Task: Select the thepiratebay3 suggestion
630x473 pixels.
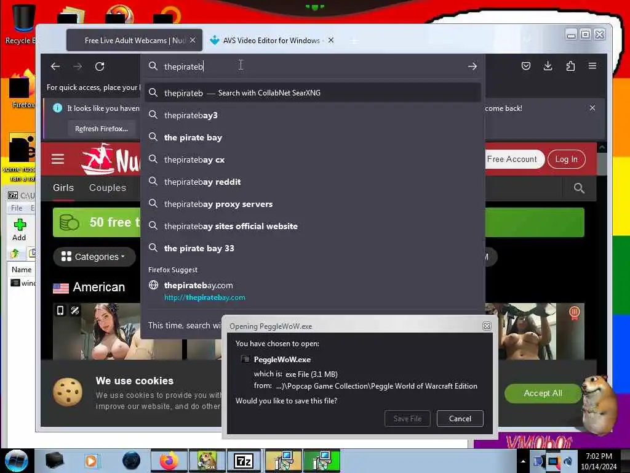Action: tap(313, 115)
